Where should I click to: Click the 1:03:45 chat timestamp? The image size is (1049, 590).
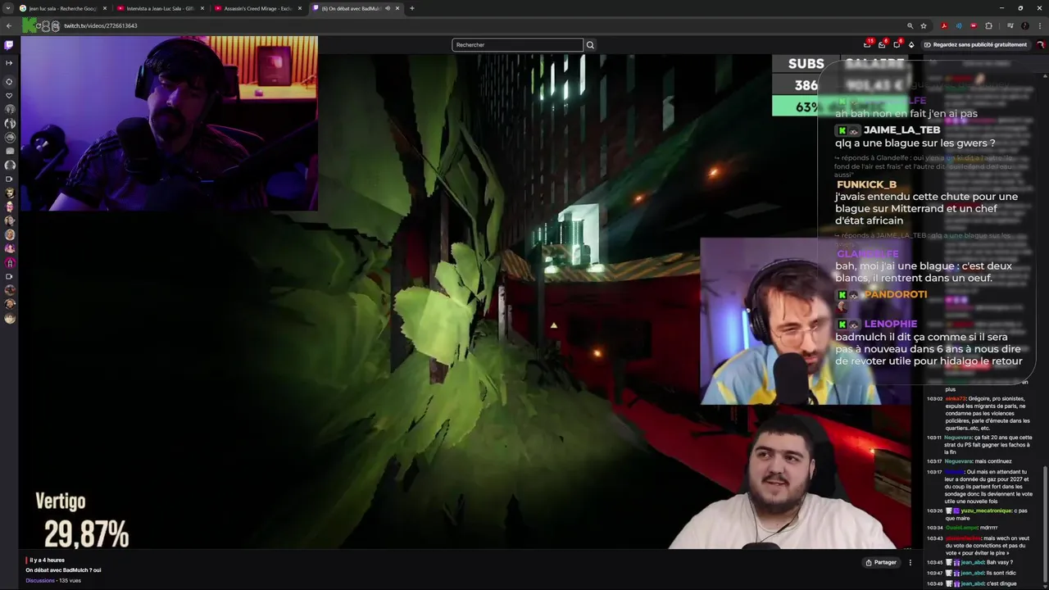pos(934,562)
